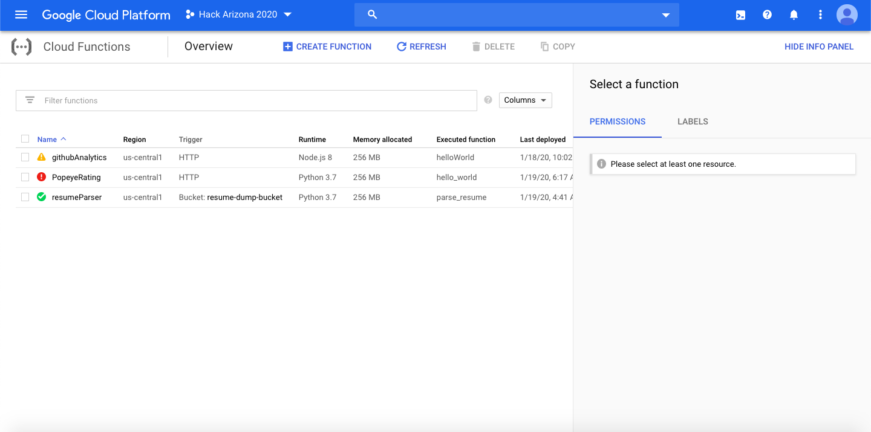Click the parse_resume executed function cell
The height and width of the screenshot is (432, 871).
coord(462,198)
